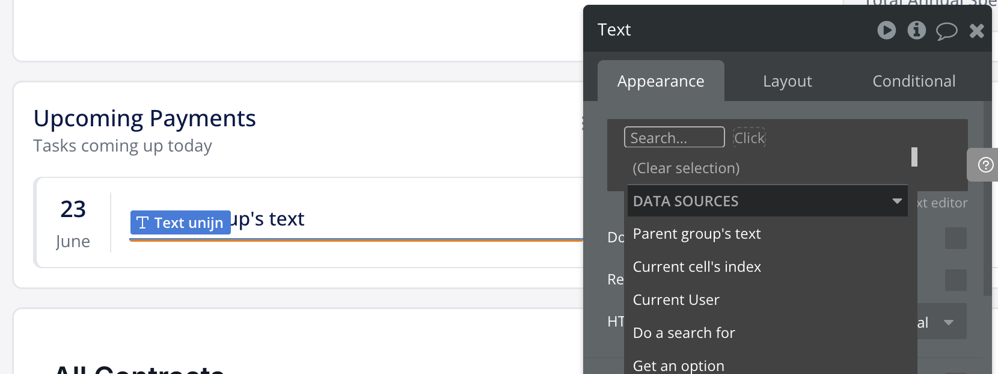
Task: Open the Conditional tab
Action: coord(913,81)
